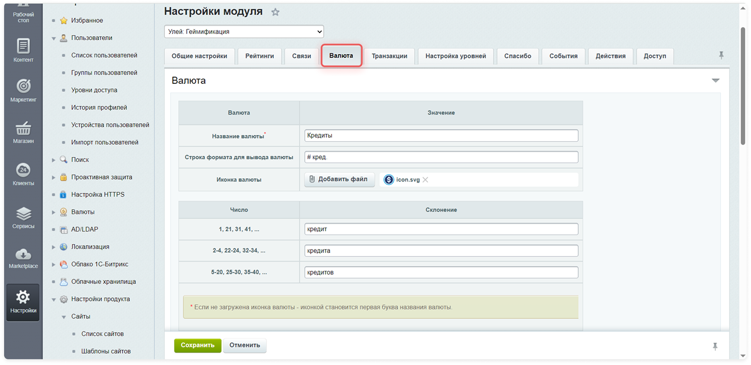The image size is (751, 365).
Task: Click the Сохранить button
Action: point(197,345)
